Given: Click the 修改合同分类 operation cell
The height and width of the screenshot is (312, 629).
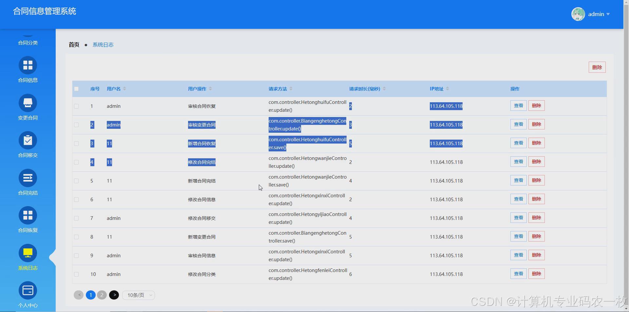Looking at the screenshot, I should 202,274.
